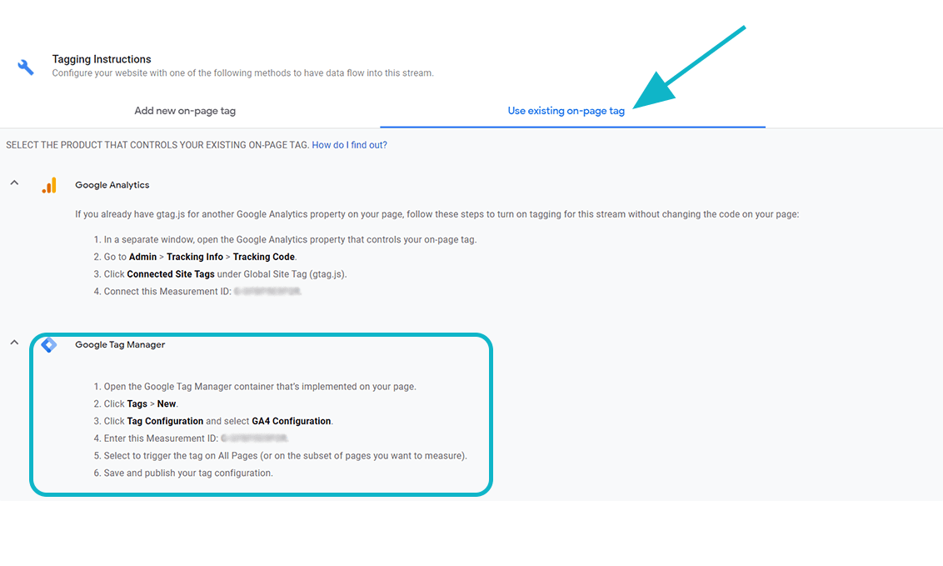
Task: Switch to Add new on-page tag tab
Action: (x=185, y=111)
